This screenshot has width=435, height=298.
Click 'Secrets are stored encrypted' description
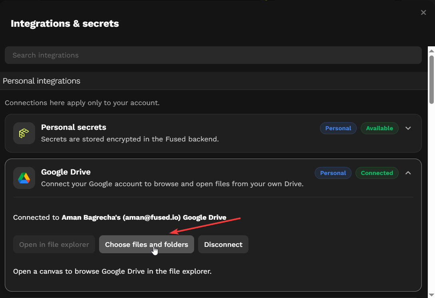tap(130, 139)
